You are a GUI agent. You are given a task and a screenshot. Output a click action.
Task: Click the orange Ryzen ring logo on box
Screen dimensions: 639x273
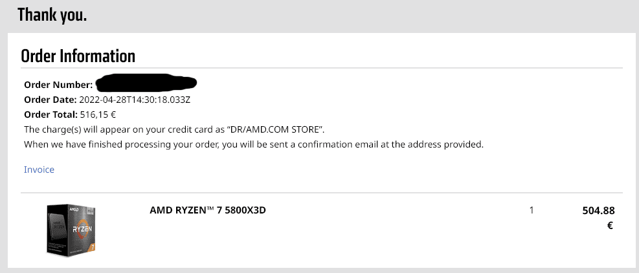point(82,230)
